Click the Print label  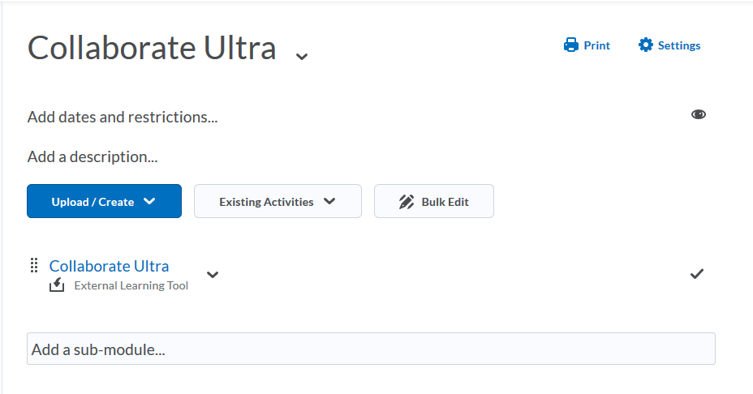597,45
